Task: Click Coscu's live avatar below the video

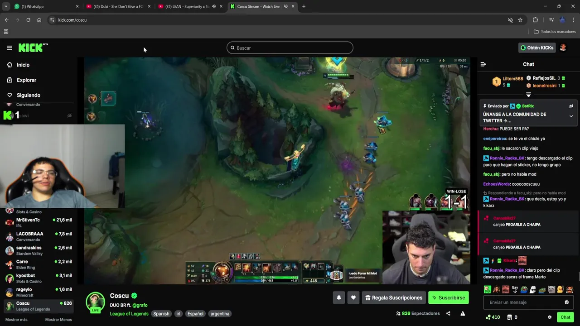Action: coord(95,302)
